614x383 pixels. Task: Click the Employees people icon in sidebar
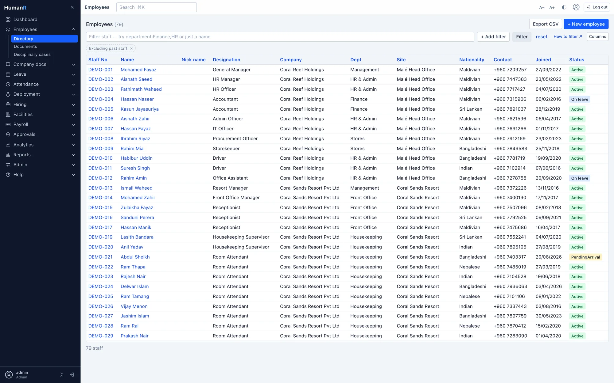pos(8,29)
